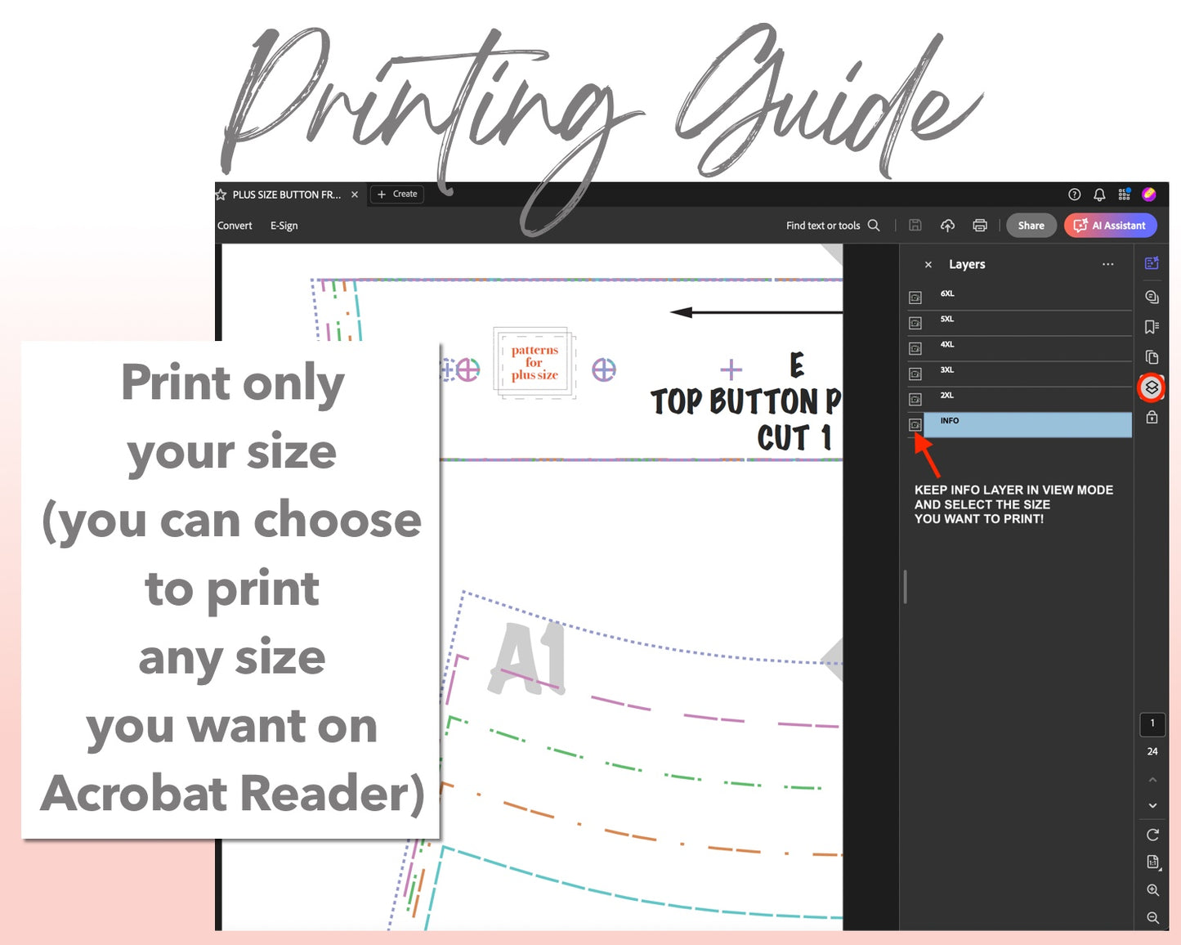Image resolution: width=1181 pixels, height=945 pixels.
Task: Toggle the INFO layer eye icon
Action: (915, 425)
